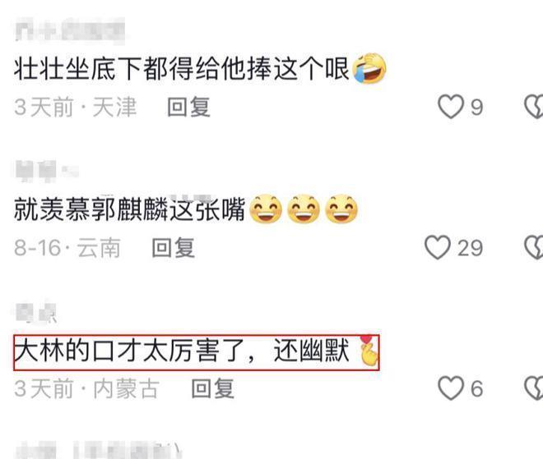The height and width of the screenshot is (459, 543).
Task: Open the second commenter's blurred username
Action: pyautogui.click(x=47, y=171)
